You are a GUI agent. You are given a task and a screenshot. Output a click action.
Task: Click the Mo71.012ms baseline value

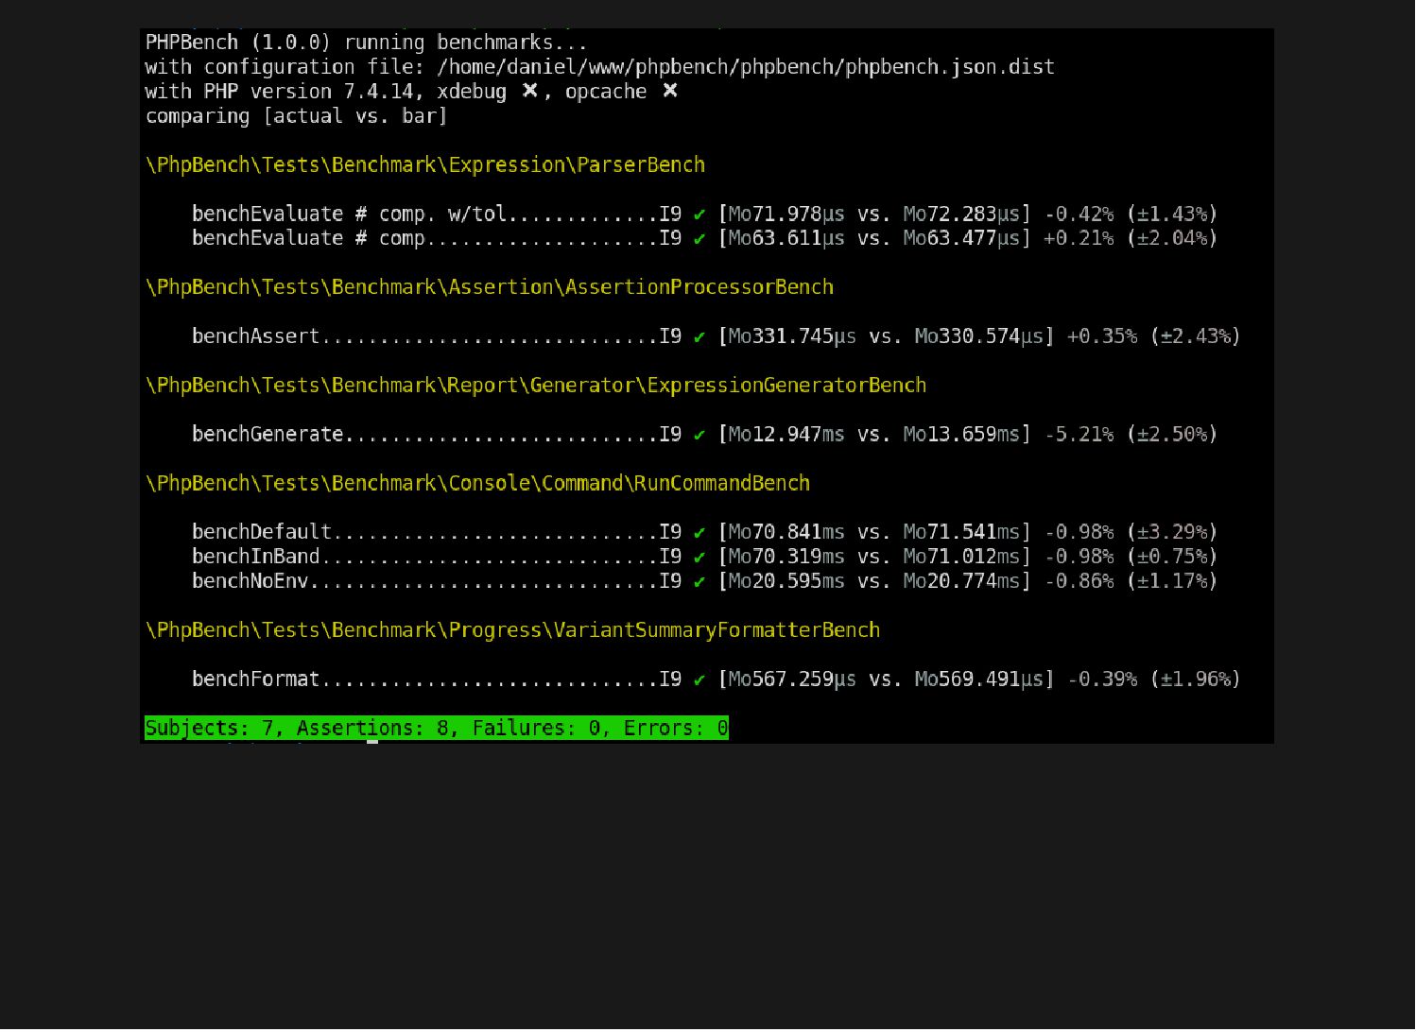point(961,557)
